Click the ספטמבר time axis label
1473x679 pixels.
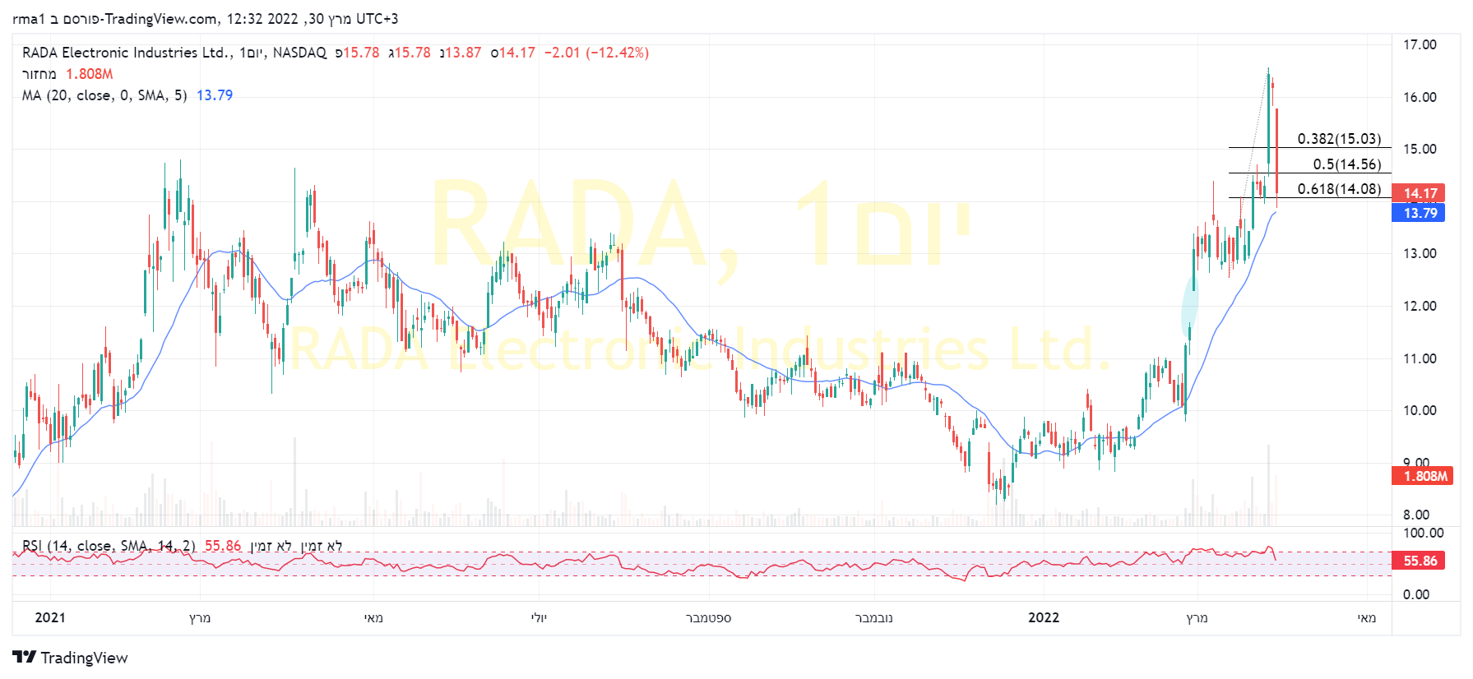708,617
